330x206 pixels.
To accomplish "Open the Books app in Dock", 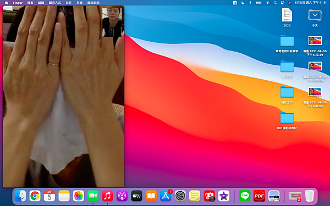I will (x=151, y=196).
